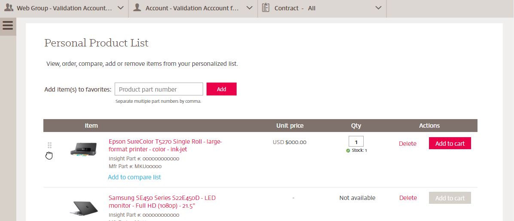The image size is (514, 221).
Task: Delete the Samsung SE450 item
Action: click(408, 198)
